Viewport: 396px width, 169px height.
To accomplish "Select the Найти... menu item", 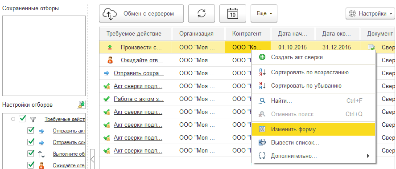I will [x=313, y=101].
